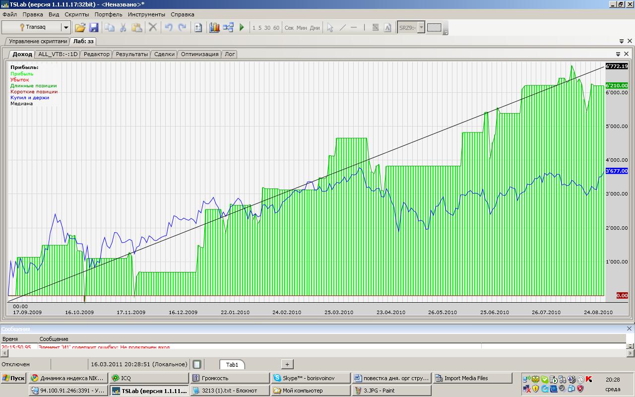The height and width of the screenshot is (397, 635).
Task: Click the Tab1 workspace tab
Action: tap(232, 365)
